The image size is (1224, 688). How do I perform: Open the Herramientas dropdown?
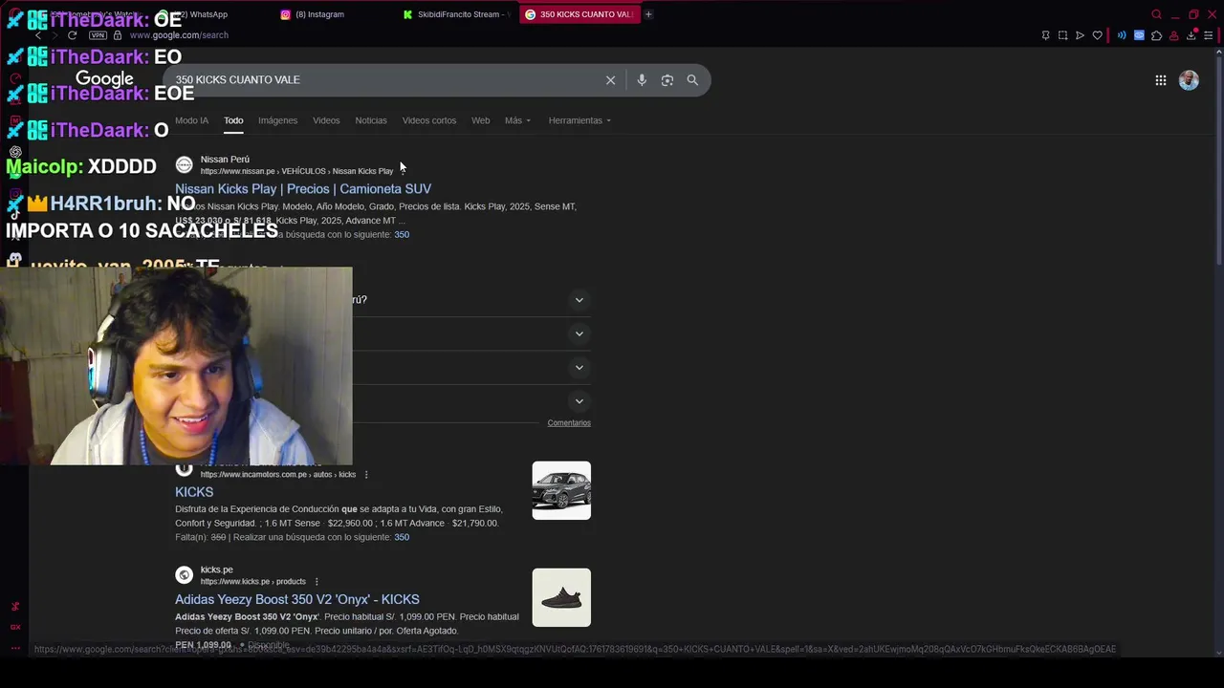(x=579, y=120)
